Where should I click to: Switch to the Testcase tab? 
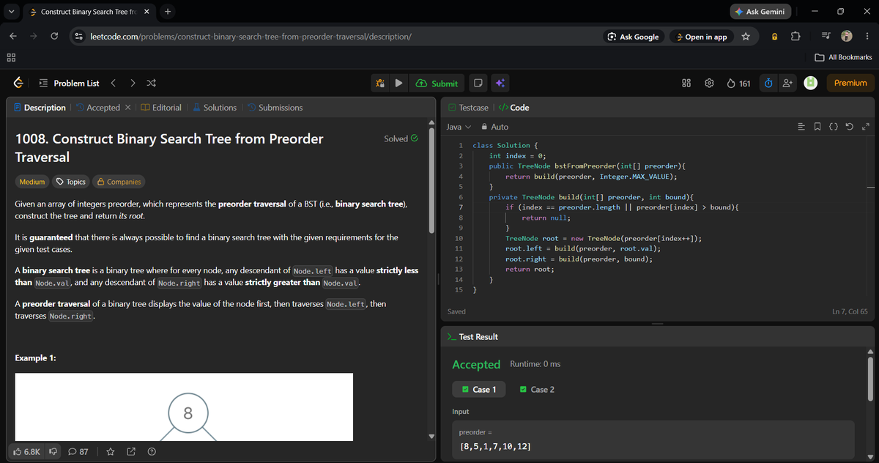(x=468, y=108)
